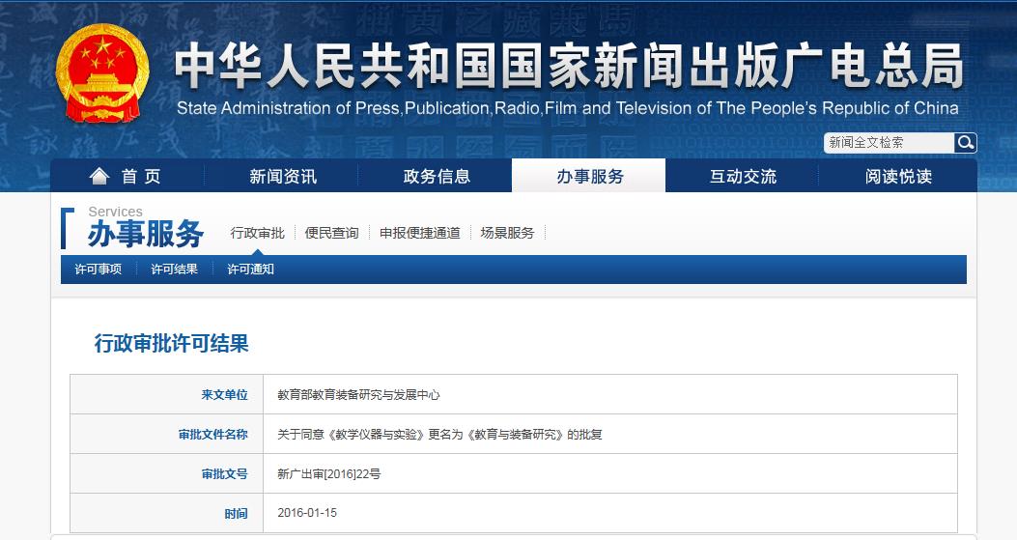Click the 办事服务 section heading
The width and height of the screenshot is (1017, 540).
click(x=146, y=234)
